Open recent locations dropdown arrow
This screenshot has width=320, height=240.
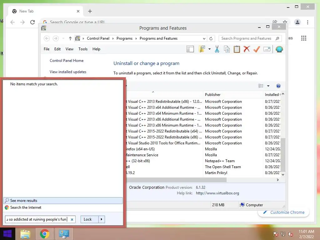(x=63, y=38)
